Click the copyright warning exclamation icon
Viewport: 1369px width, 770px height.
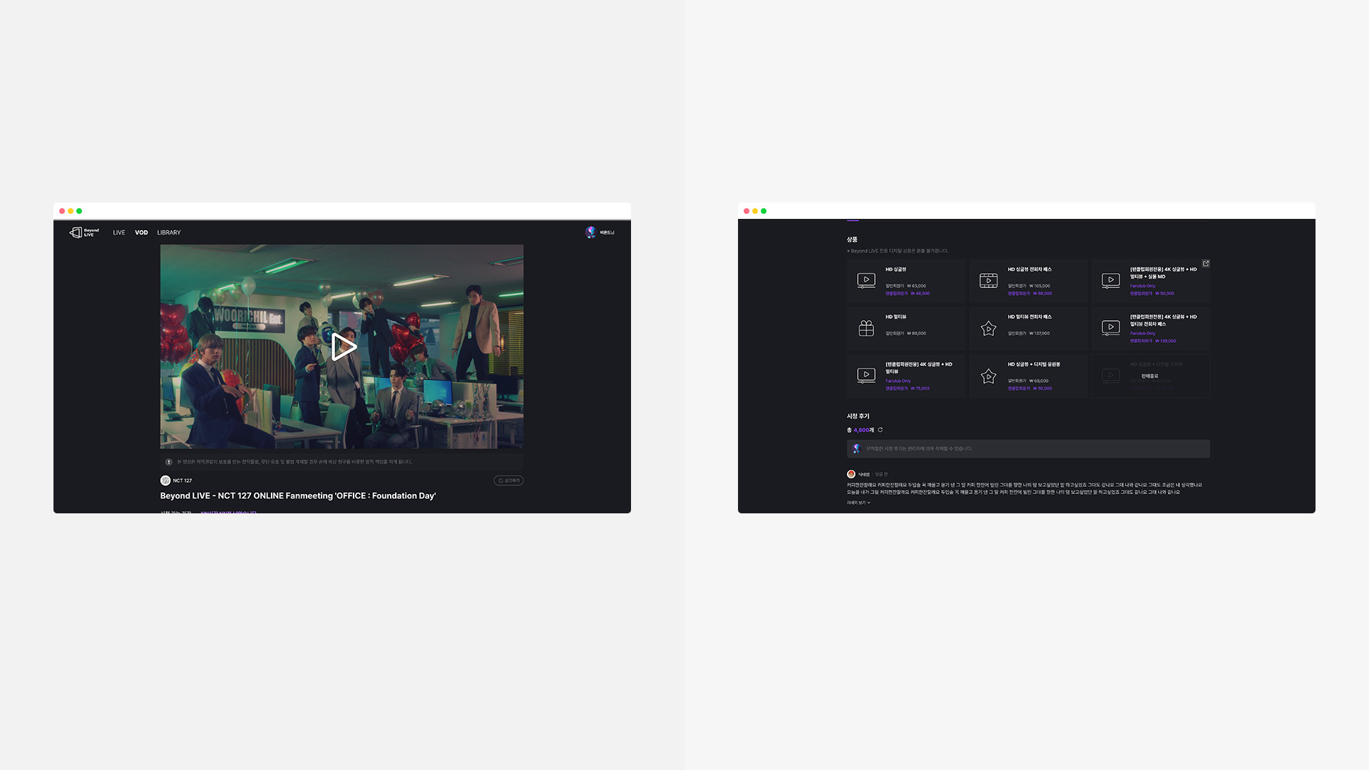tap(169, 462)
